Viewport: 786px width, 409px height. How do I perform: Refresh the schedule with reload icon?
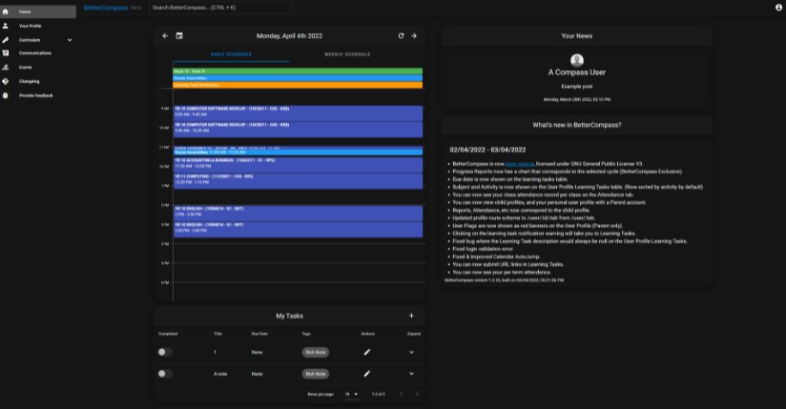(x=402, y=36)
